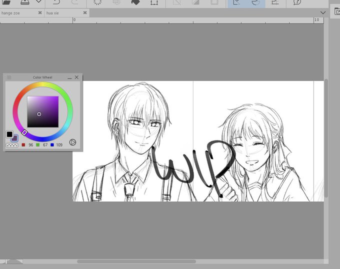Redo the undone action
The height and width of the screenshot is (269, 340).
point(75,2)
